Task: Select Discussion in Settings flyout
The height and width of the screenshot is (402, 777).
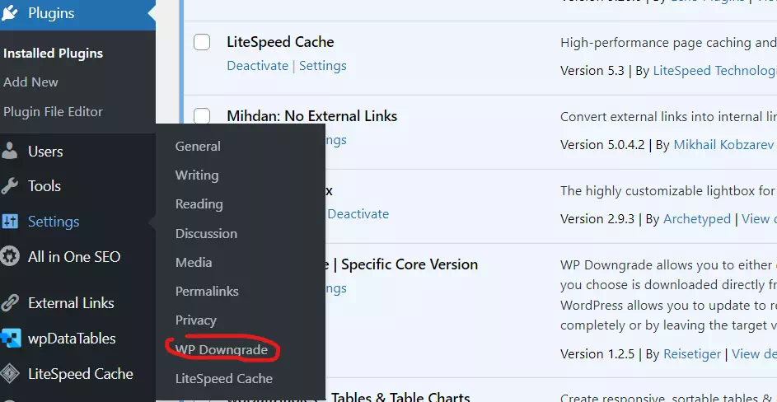Action: click(x=206, y=233)
